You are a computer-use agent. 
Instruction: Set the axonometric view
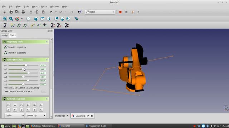28,18
